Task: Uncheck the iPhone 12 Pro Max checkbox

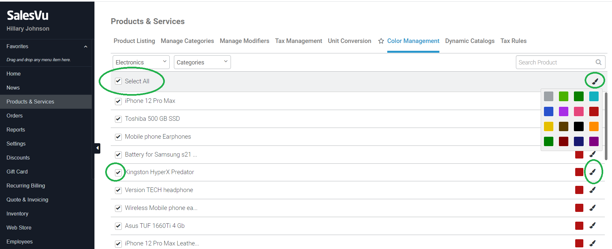Action: point(118,101)
